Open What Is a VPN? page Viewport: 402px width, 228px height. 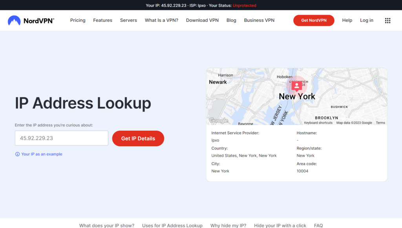coord(161,20)
